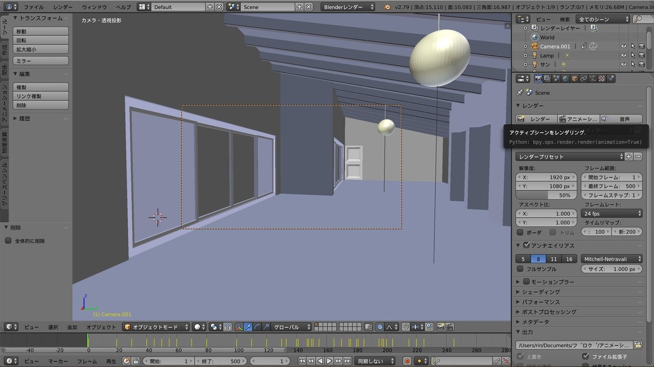Play the animation forward

coord(329,361)
